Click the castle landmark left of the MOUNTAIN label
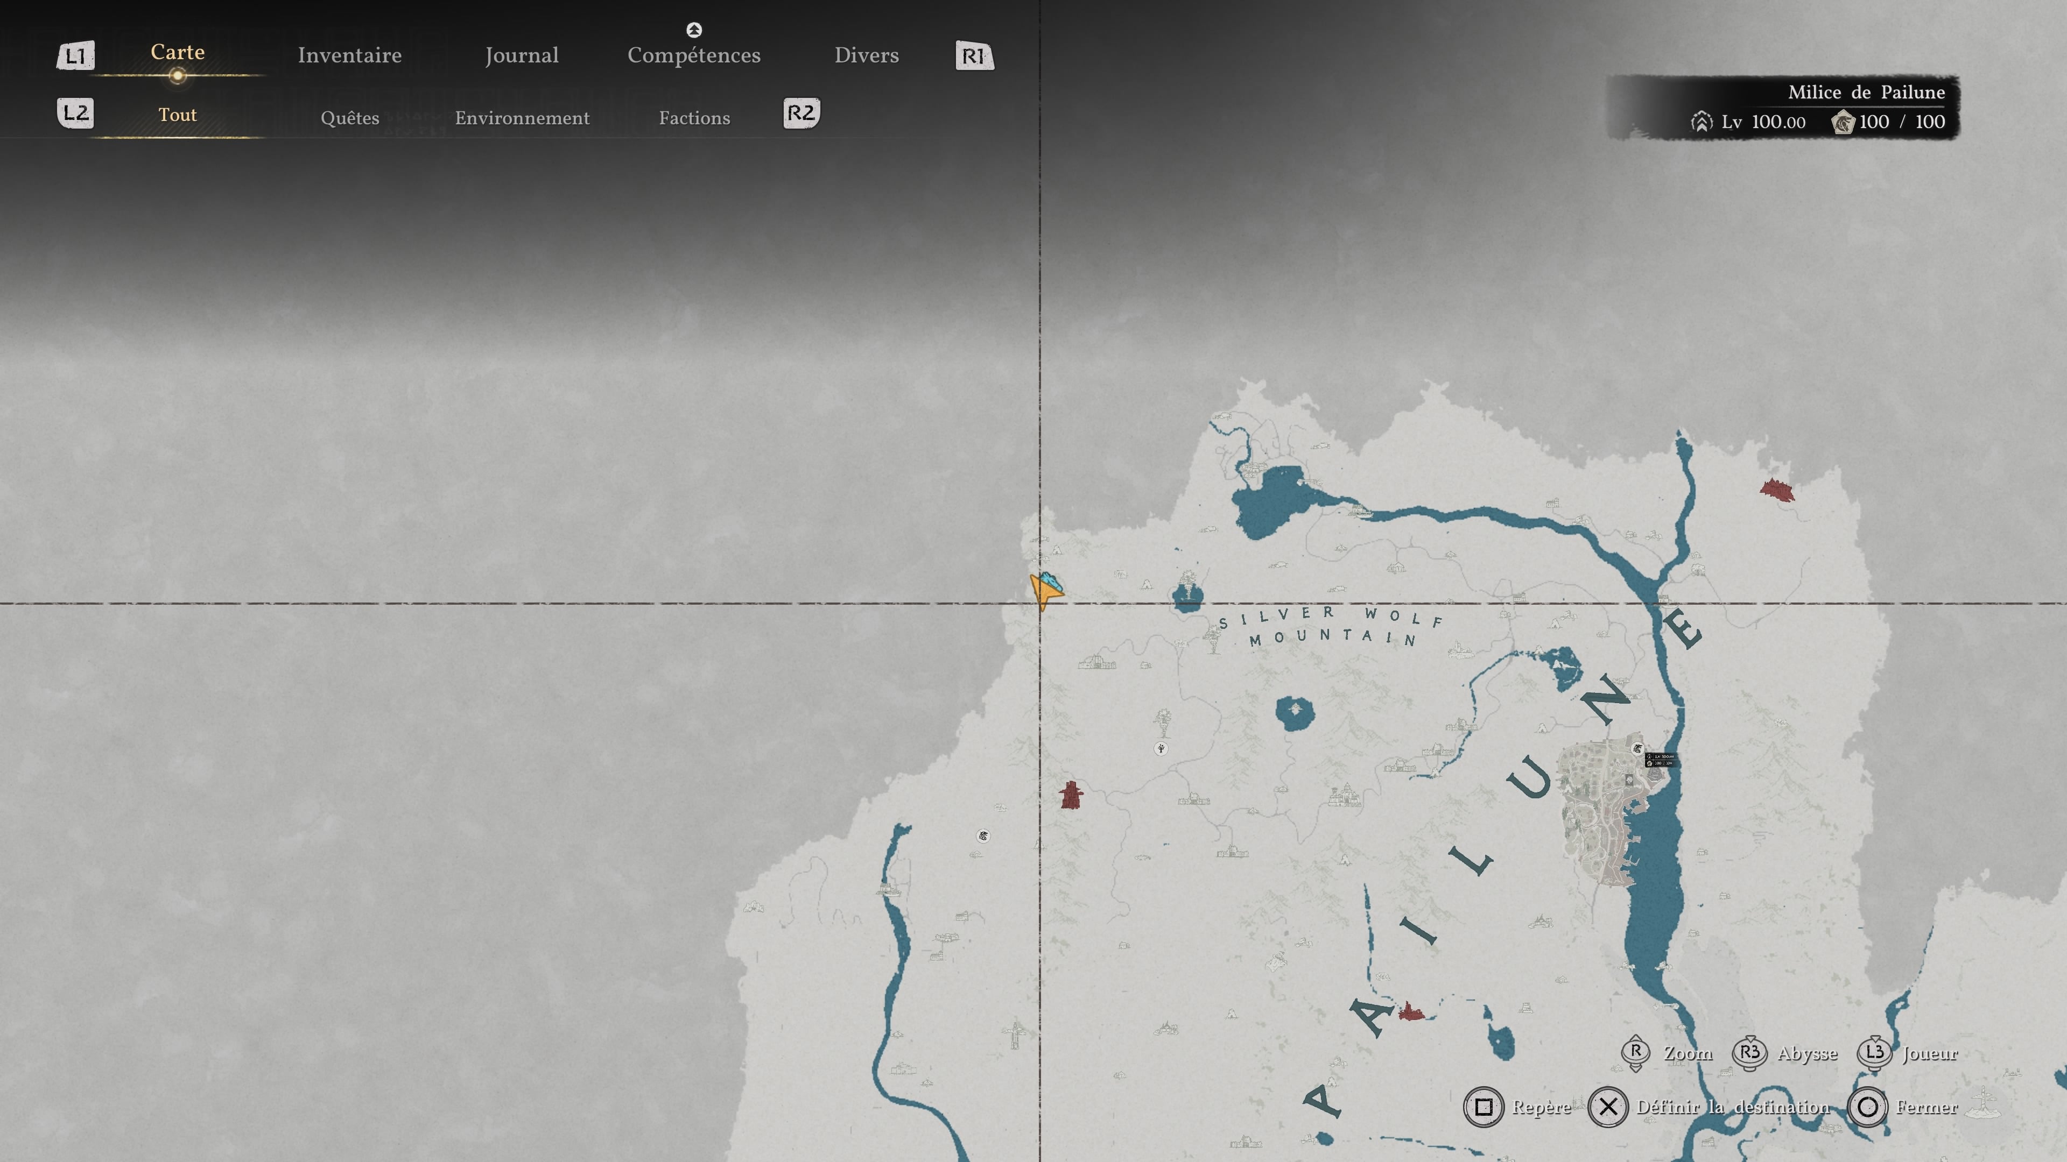This screenshot has height=1162, width=2067. [1097, 662]
